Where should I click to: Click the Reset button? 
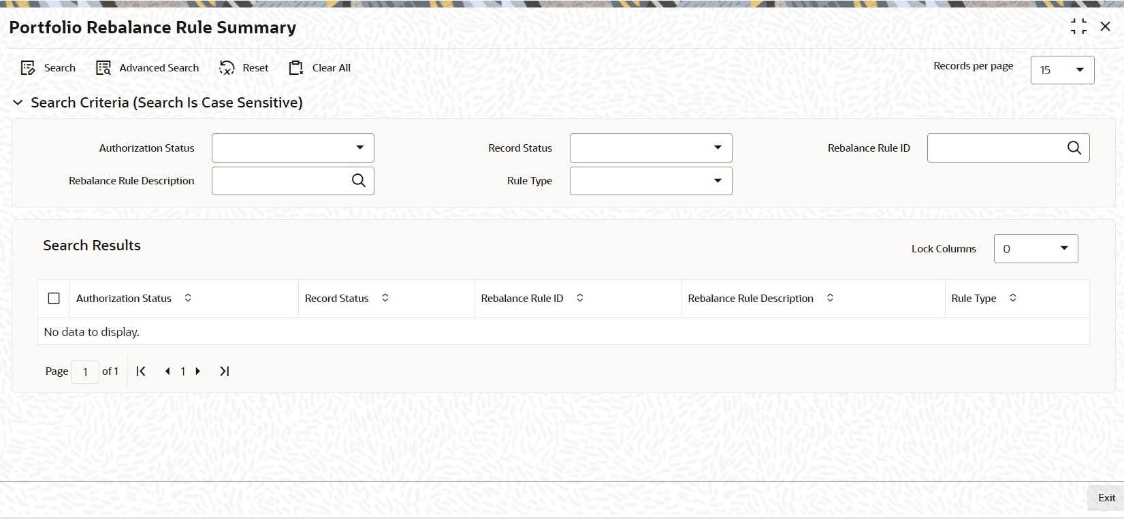(x=244, y=68)
